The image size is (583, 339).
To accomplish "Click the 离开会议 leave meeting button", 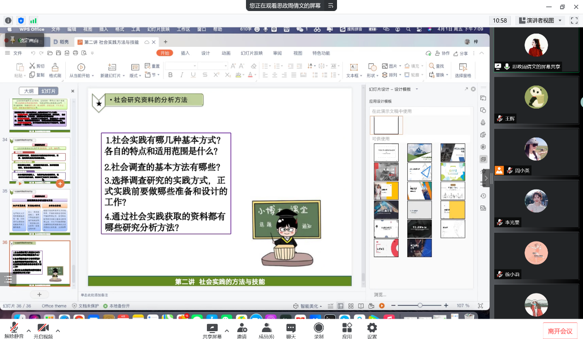I will click(560, 331).
